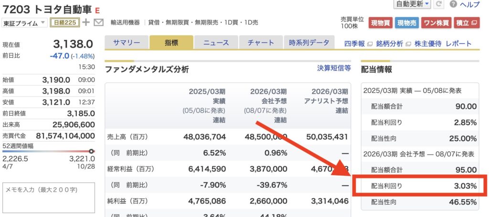Go to the 時系列データ tab
This screenshot has height=217, width=489.
pos(309,43)
